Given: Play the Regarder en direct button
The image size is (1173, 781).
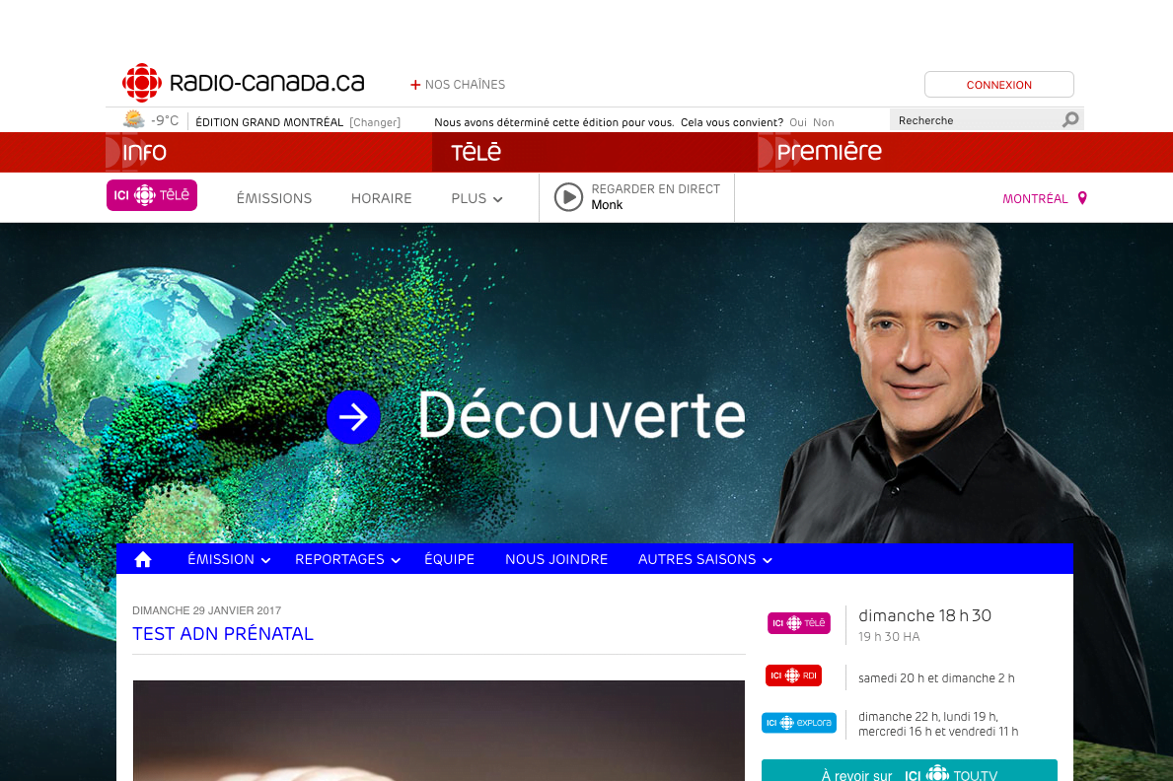Looking at the screenshot, I should tap(568, 197).
